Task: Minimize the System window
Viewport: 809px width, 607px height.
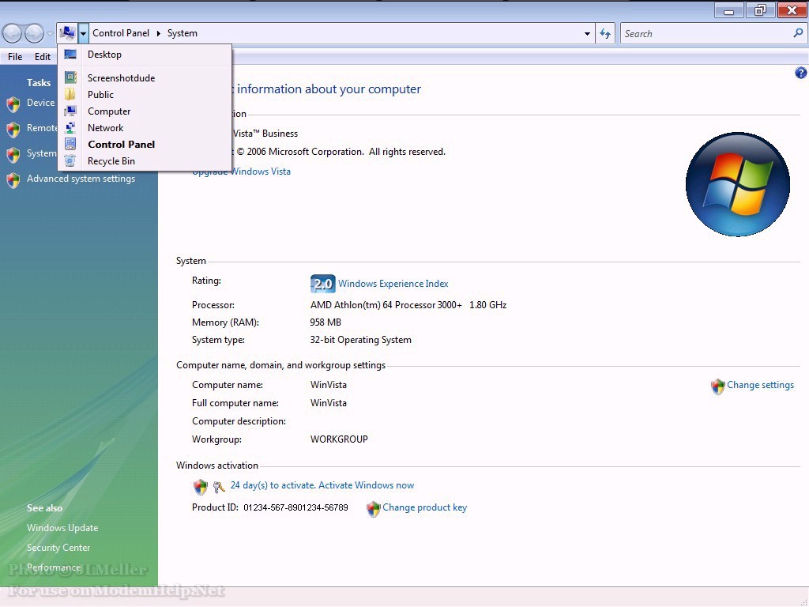Action: point(729,9)
